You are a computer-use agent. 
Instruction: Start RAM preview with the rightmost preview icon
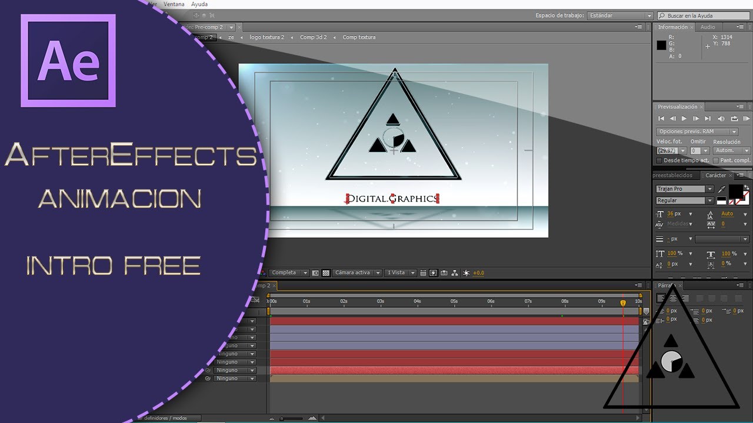click(x=746, y=119)
